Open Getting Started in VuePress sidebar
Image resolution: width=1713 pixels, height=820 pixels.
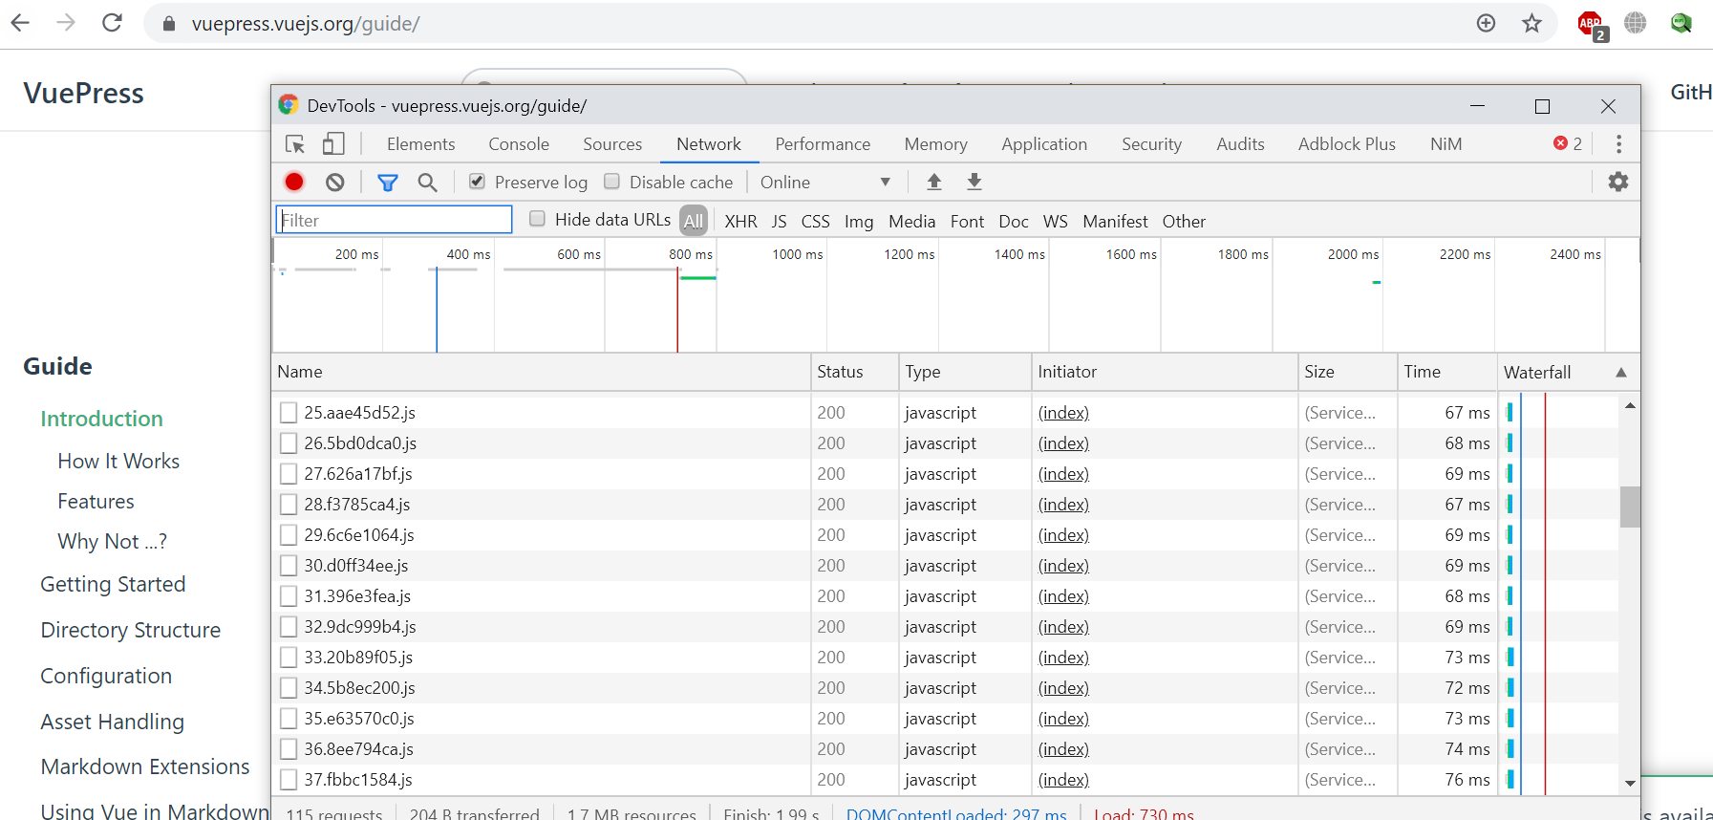coord(113,584)
